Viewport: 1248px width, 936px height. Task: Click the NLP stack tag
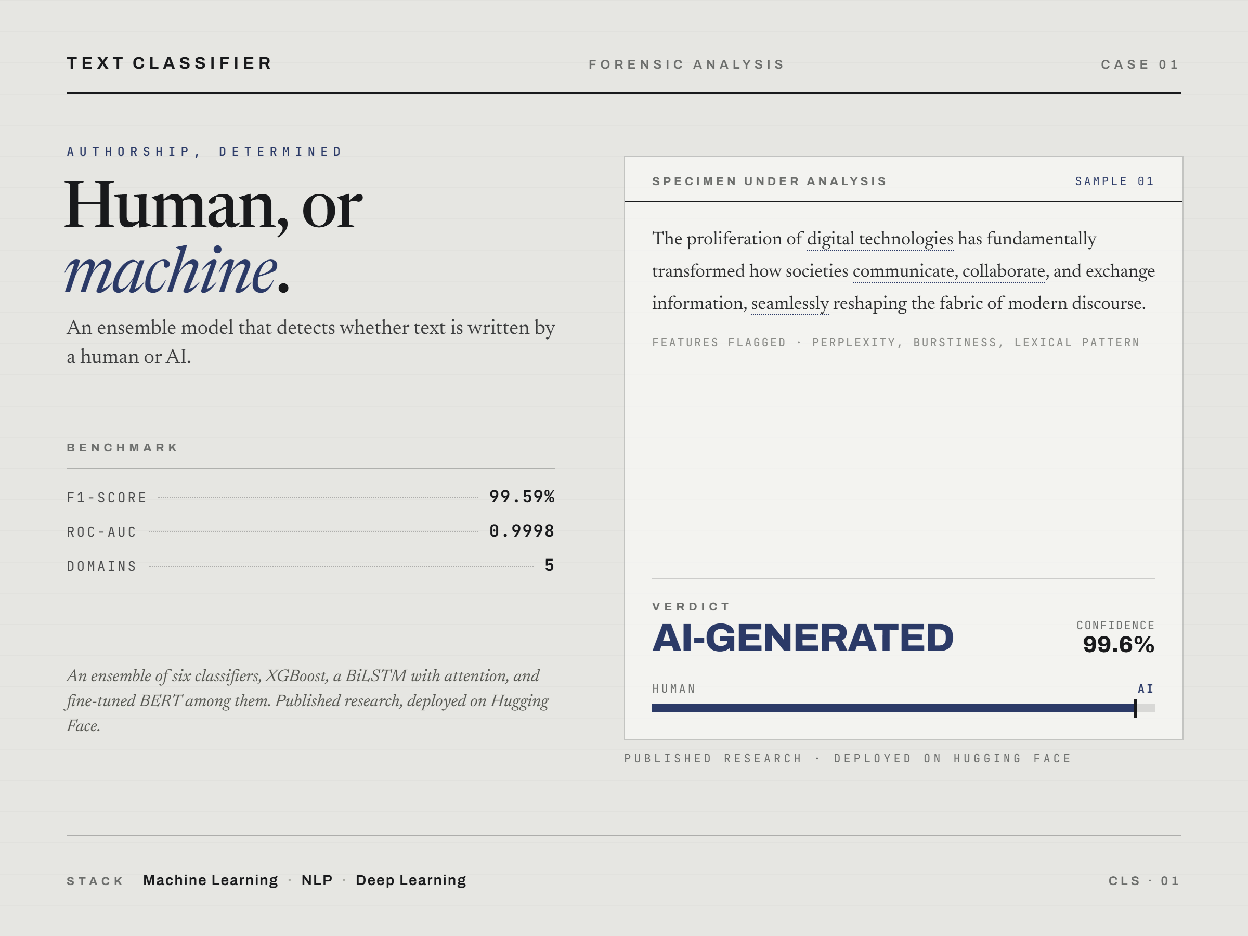coord(317,880)
